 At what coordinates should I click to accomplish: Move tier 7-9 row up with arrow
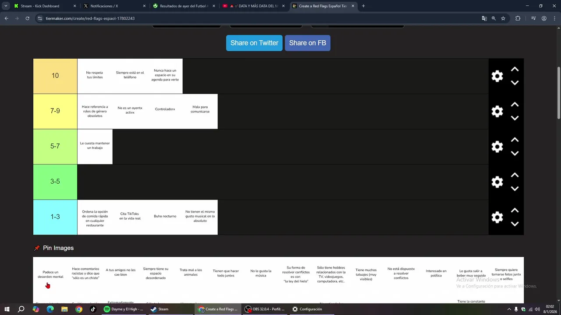515,105
